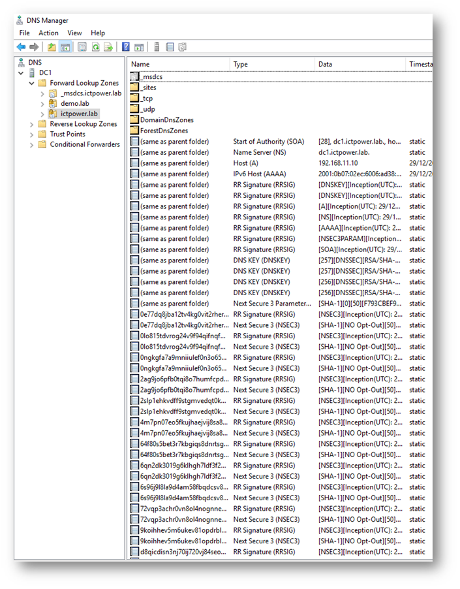Open the View menu
The image size is (460, 589).
[74, 33]
